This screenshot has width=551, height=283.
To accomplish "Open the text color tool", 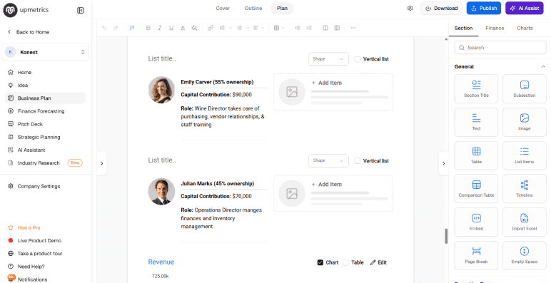I will [183, 28].
